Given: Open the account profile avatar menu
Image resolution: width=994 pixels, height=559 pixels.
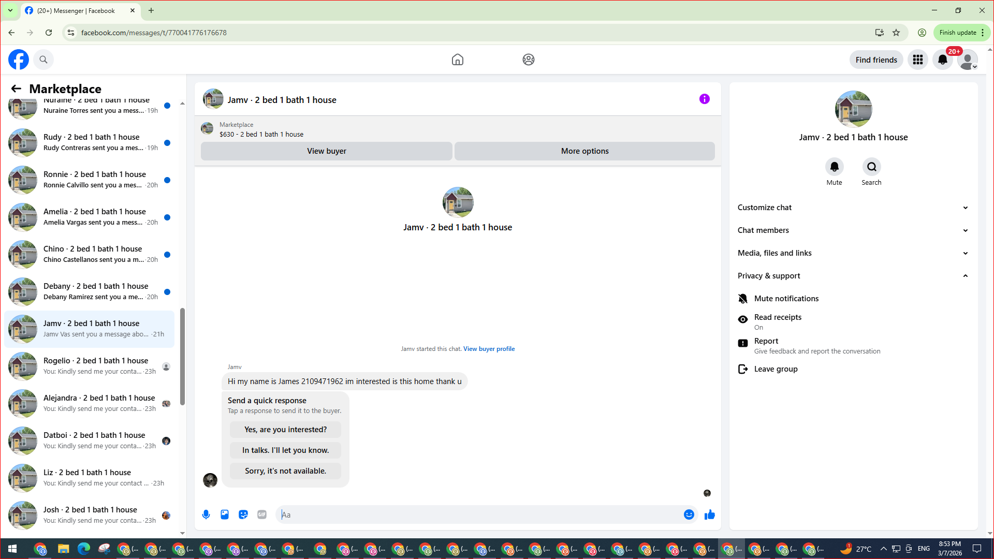Looking at the screenshot, I should click(x=968, y=60).
